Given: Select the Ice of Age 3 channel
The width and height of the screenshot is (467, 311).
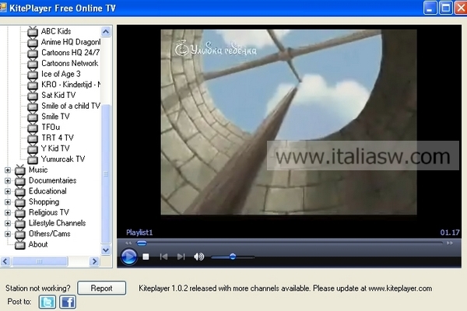Looking at the screenshot, I should coord(61,74).
